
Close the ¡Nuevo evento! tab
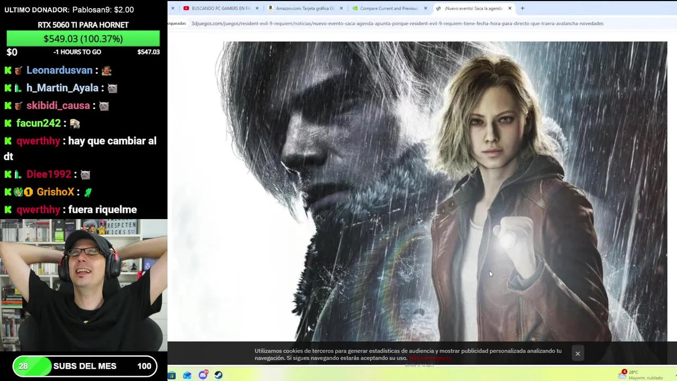pos(510,8)
